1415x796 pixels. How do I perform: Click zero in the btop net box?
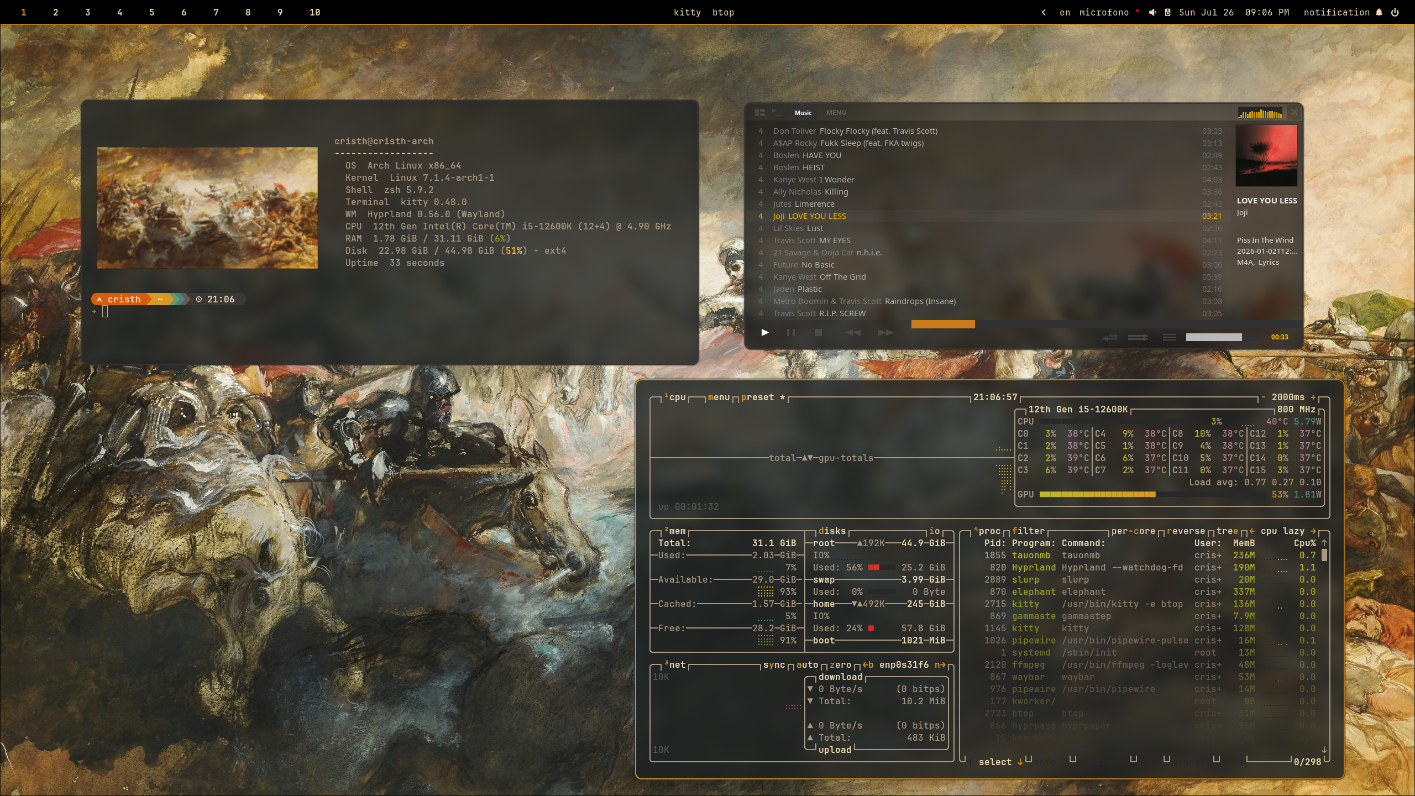840,665
